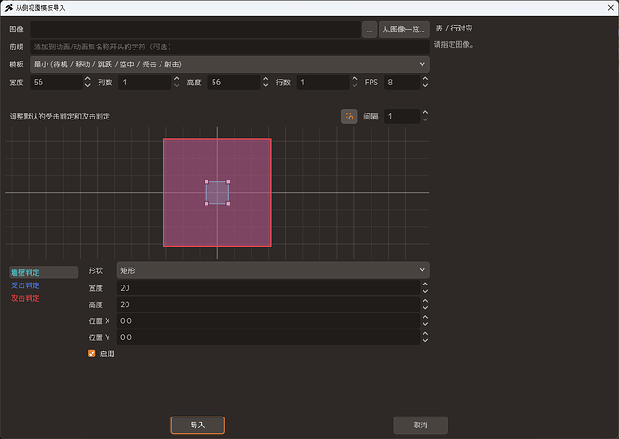This screenshot has width=619, height=439.
Task: Click the 取消 cancel button
Action: click(420, 425)
